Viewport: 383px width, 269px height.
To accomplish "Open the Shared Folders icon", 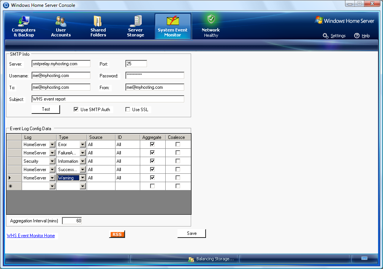I will 98,21.
